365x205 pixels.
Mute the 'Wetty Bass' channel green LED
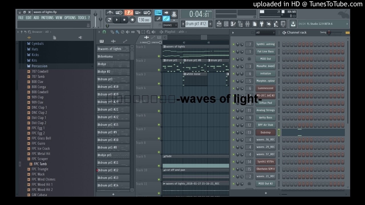pos(234,118)
